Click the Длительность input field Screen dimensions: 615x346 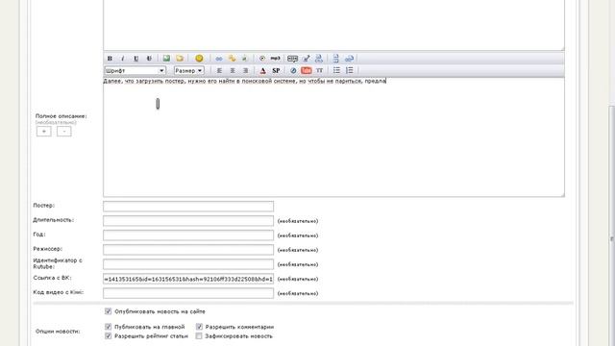pos(188,221)
